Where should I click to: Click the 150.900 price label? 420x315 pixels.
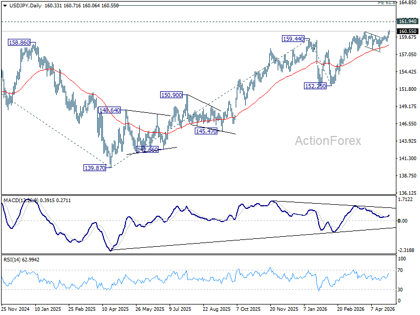172,94
